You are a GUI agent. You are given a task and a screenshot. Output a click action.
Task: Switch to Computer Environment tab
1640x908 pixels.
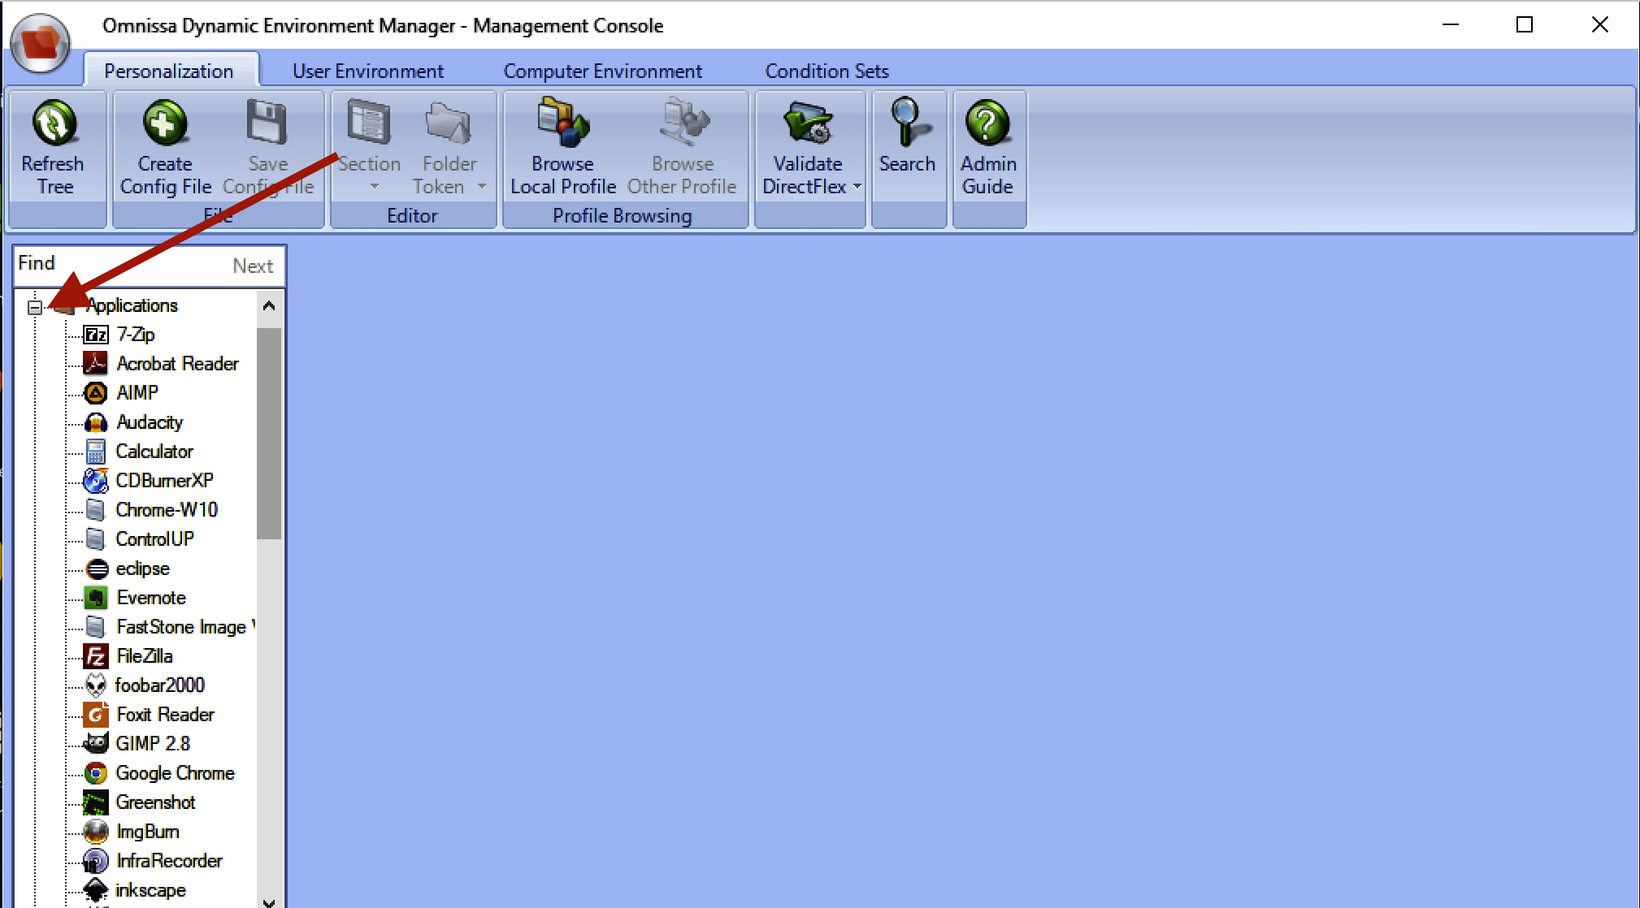(x=602, y=71)
